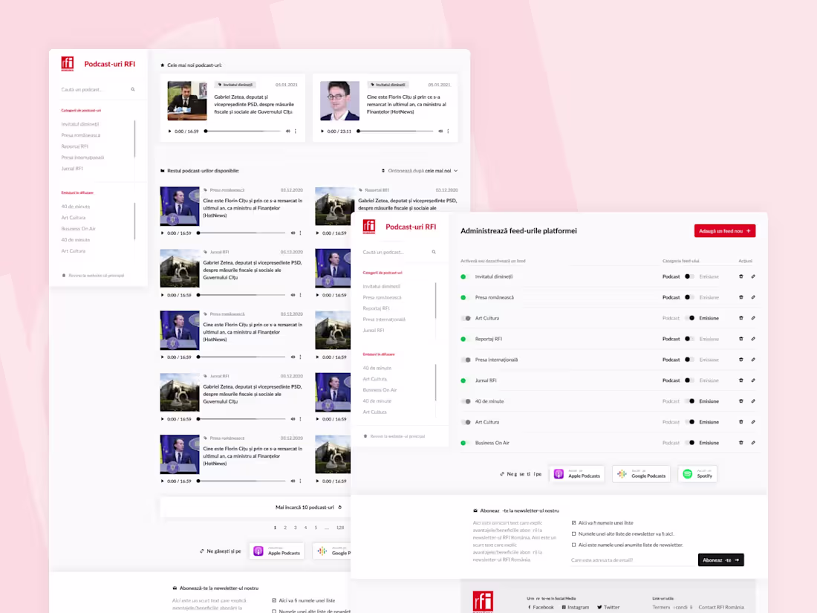Edit the Presa românească feed with pencil icon
The height and width of the screenshot is (613, 817).
tap(753, 296)
